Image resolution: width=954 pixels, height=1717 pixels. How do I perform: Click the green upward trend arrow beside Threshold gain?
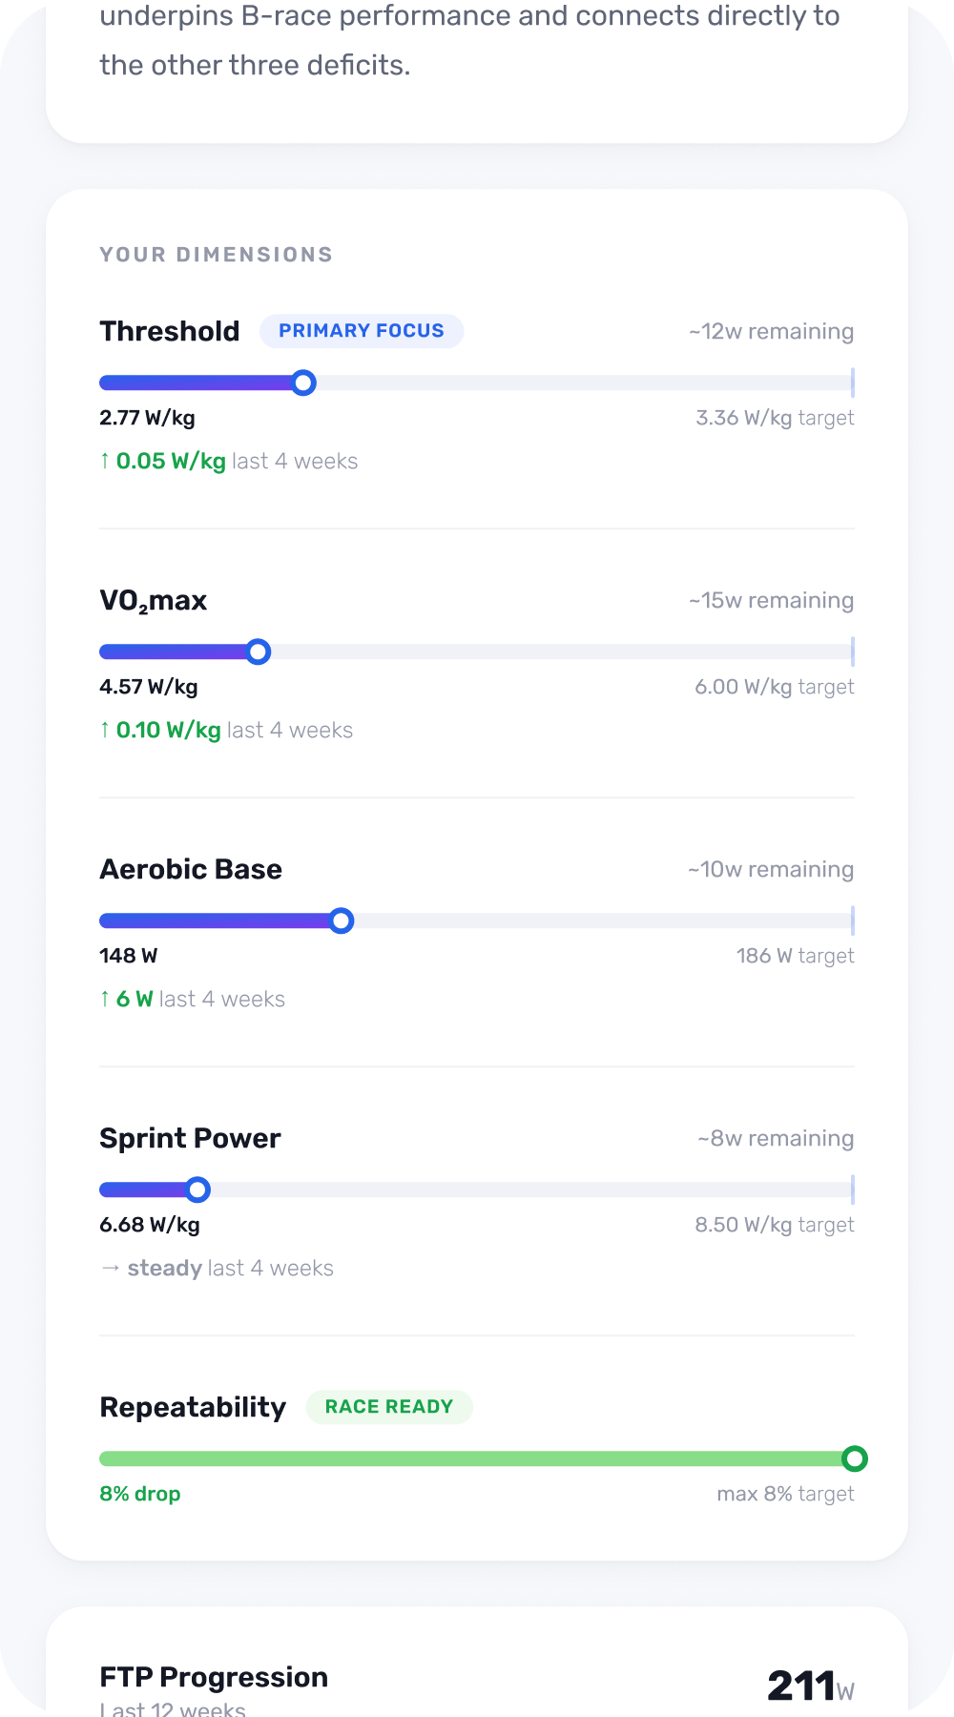[105, 460]
